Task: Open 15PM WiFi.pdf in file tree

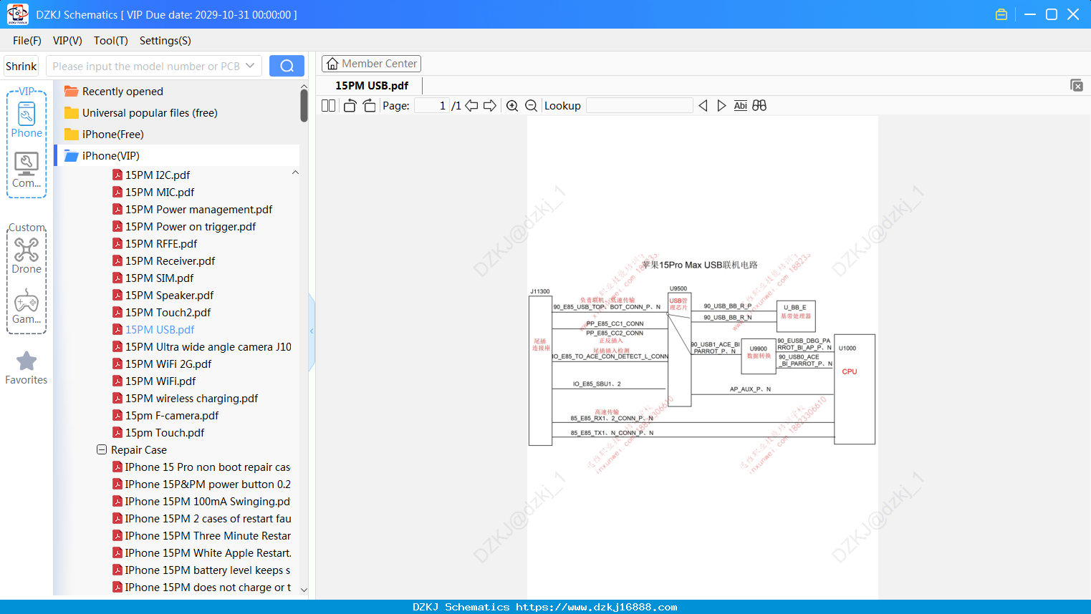Action: 160,381
